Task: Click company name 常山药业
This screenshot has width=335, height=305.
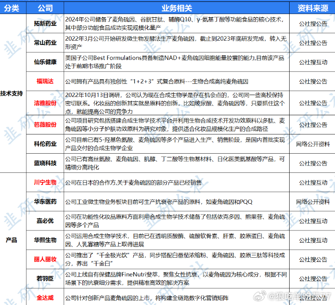Action: (45, 43)
